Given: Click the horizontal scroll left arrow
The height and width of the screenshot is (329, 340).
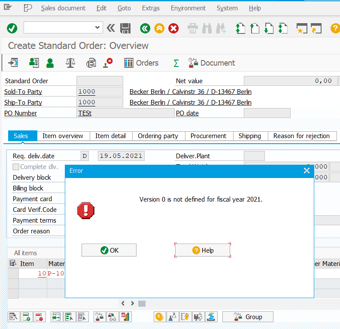Looking at the screenshot, I should click(123, 303).
